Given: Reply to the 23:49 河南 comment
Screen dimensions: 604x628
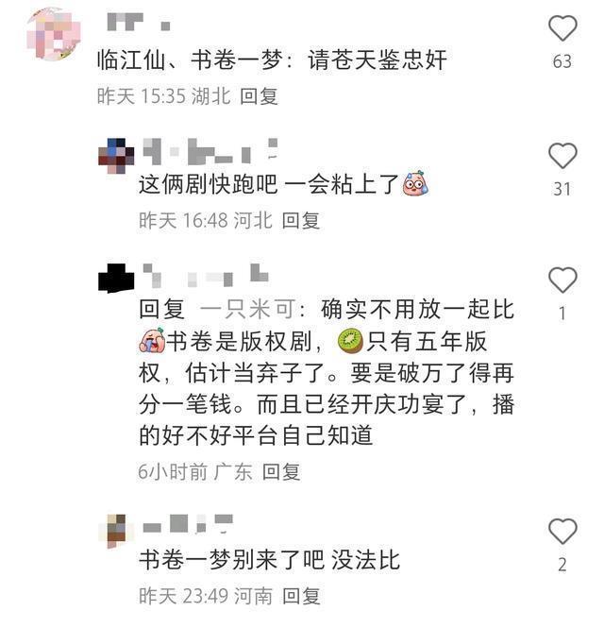Looking at the screenshot, I should pos(301,596).
